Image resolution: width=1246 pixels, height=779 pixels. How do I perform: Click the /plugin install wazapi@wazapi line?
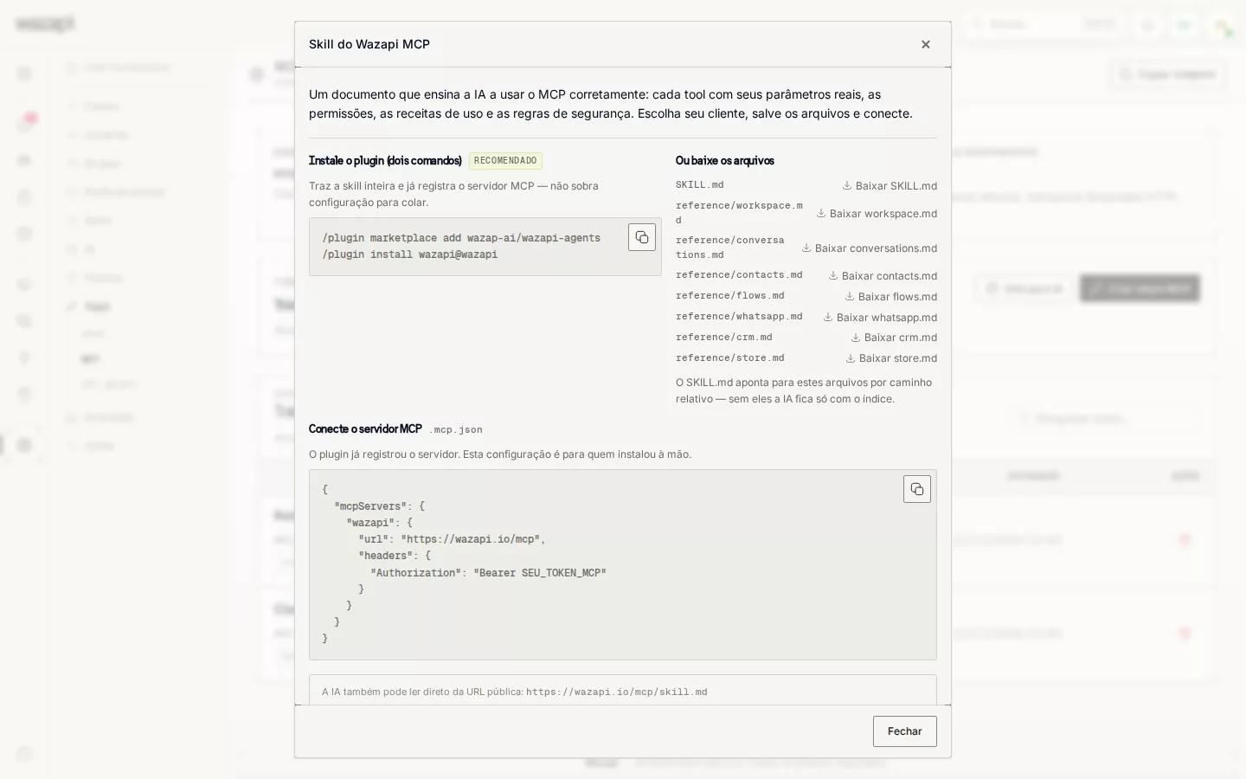coord(410,254)
